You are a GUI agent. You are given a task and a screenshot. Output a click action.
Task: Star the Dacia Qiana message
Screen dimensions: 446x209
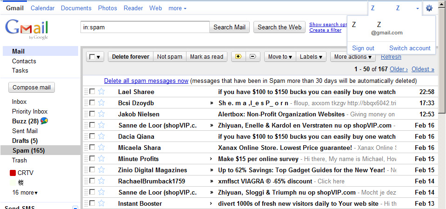[101, 136]
